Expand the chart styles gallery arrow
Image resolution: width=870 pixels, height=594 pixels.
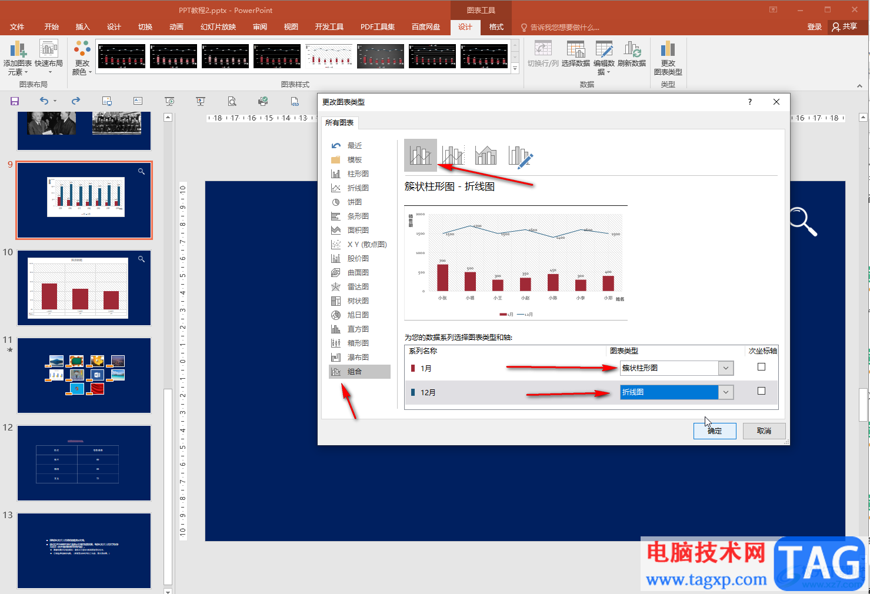click(x=515, y=69)
